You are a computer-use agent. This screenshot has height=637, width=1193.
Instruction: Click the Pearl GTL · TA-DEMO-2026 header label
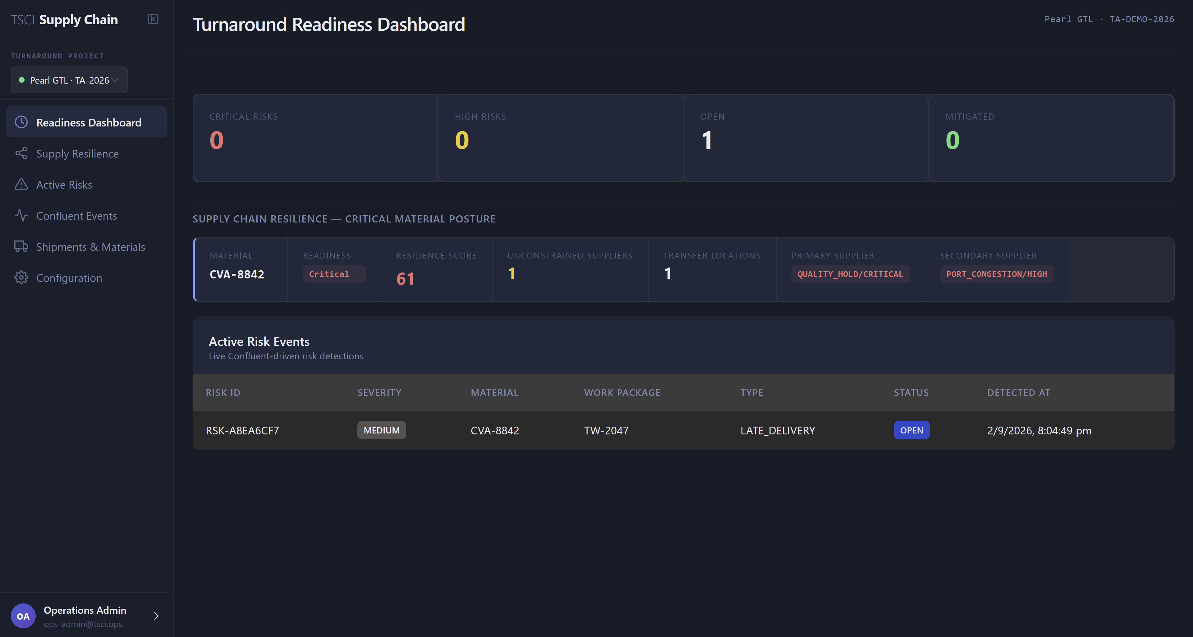click(x=1109, y=19)
